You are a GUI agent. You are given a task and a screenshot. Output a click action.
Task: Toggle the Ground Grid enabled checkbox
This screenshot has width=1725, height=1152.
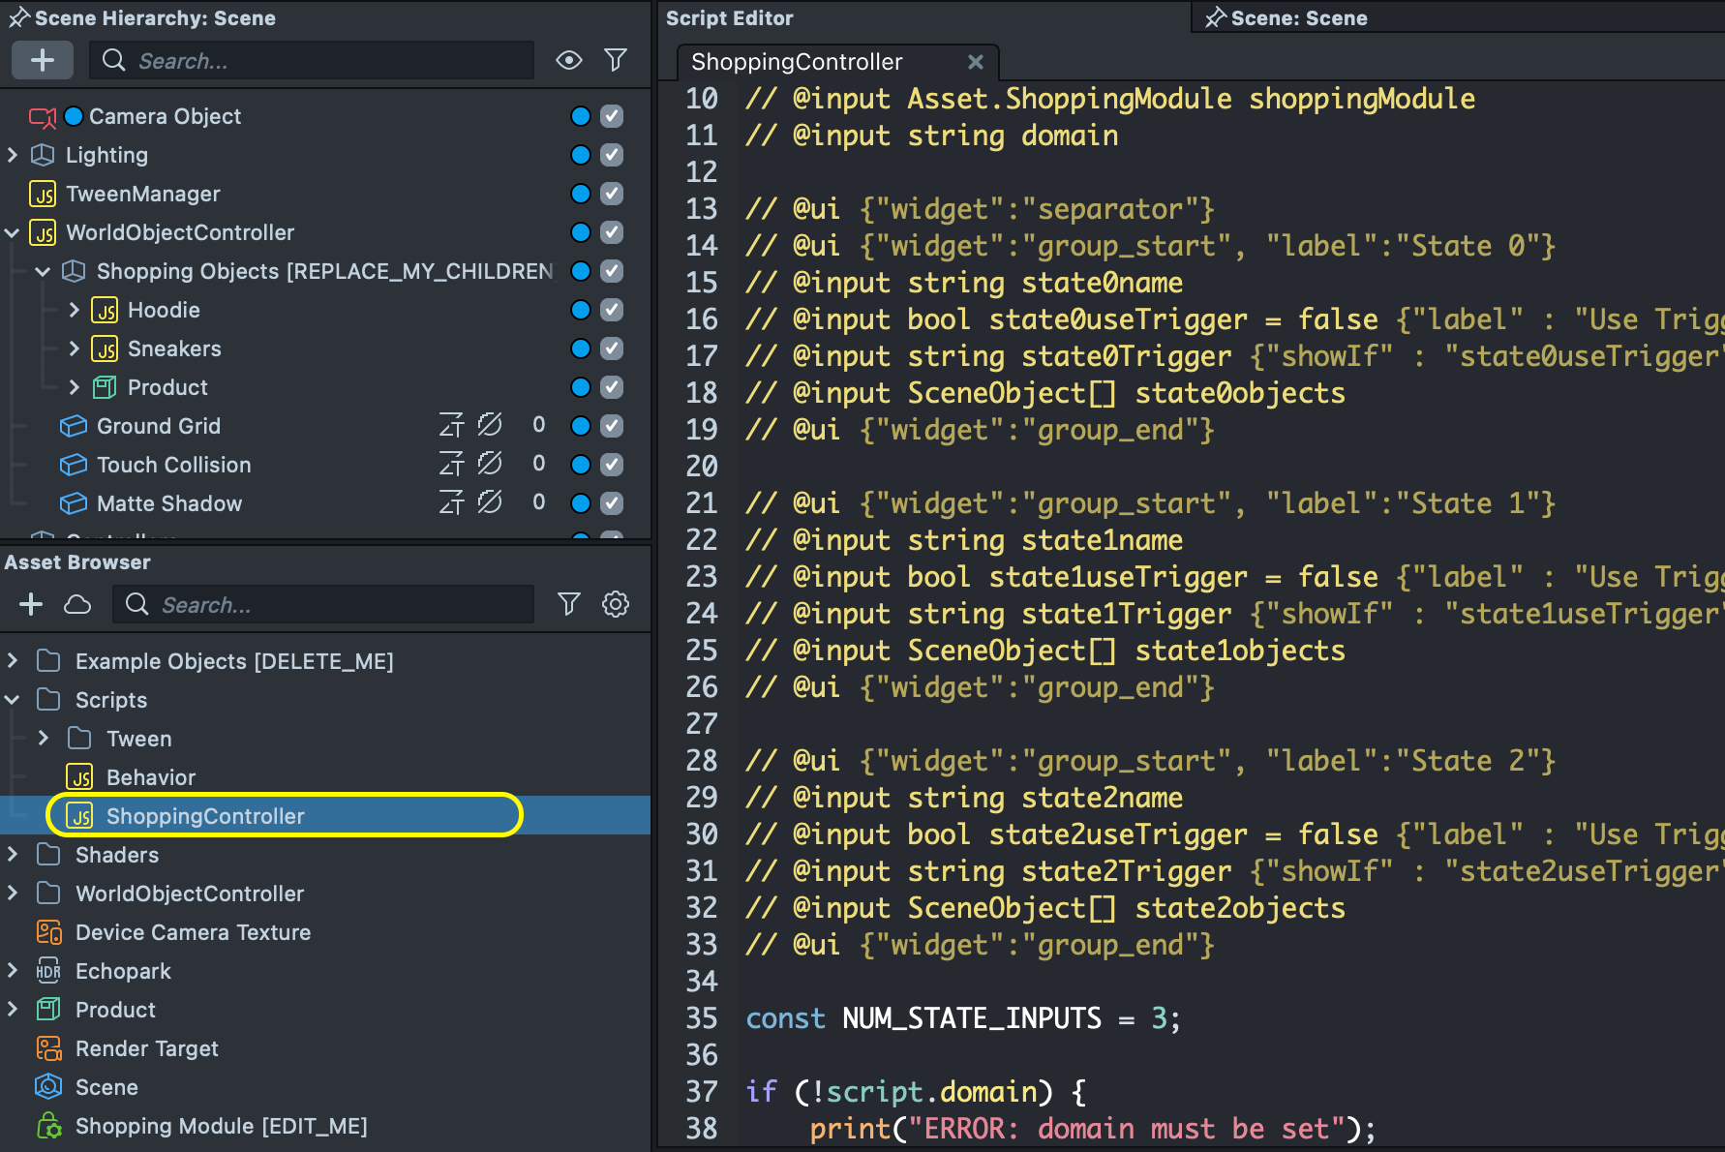coord(612,426)
